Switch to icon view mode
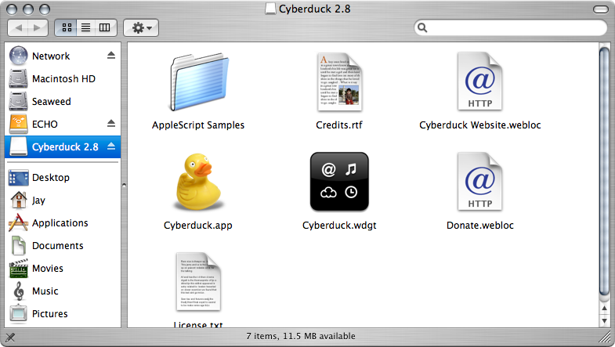This screenshot has width=615, height=347. pyautogui.click(x=67, y=27)
